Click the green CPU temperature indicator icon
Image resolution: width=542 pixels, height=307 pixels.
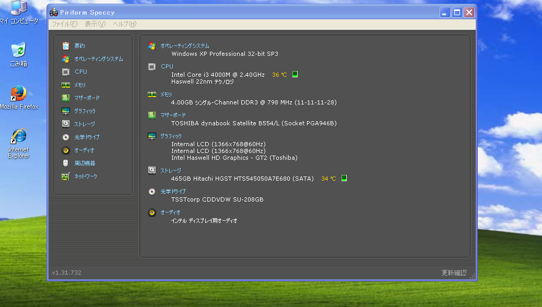pos(295,74)
